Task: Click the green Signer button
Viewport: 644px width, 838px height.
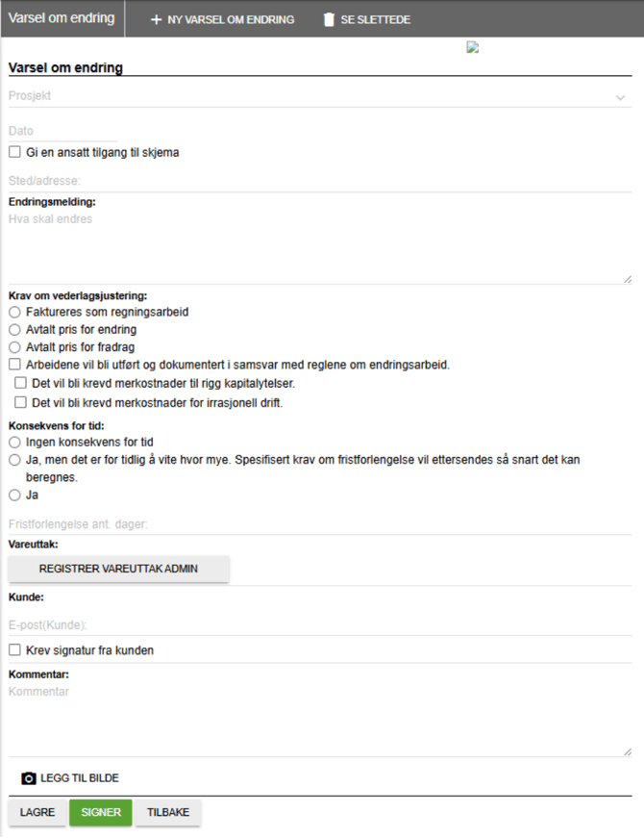Action: (x=101, y=812)
